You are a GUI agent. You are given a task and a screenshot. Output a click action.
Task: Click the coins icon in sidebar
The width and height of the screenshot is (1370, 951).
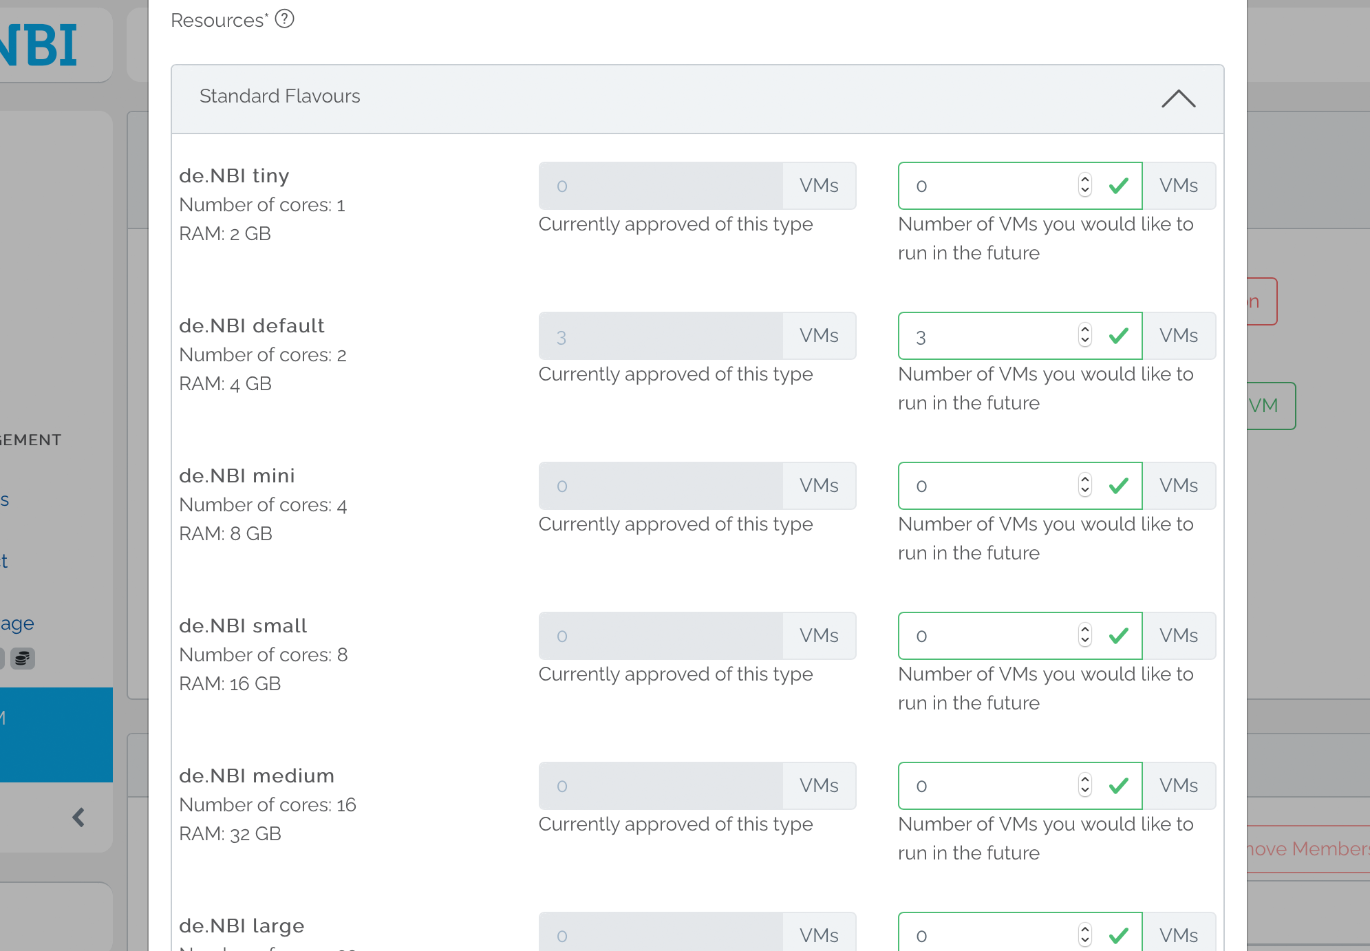point(23,659)
